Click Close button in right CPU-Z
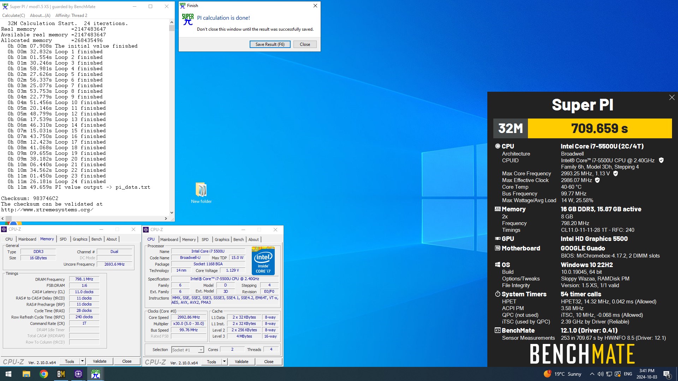Image resolution: width=678 pixels, height=381 pixels. pos(269,362)
